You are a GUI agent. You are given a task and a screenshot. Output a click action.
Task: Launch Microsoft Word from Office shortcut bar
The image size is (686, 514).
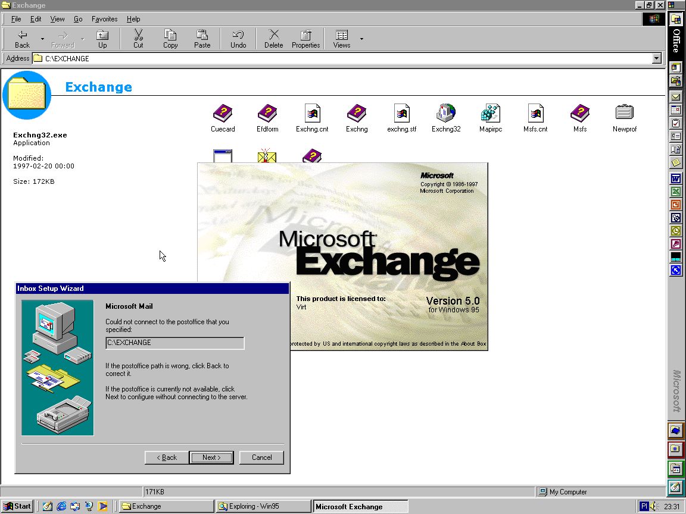[676, 178]
